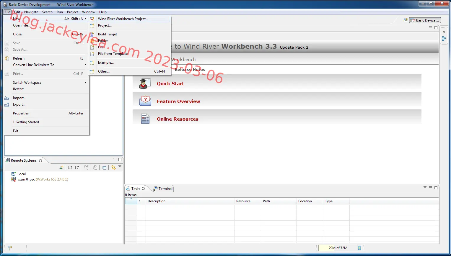
Task: Open the Online Resources link
Action: [x=178, y=119]
